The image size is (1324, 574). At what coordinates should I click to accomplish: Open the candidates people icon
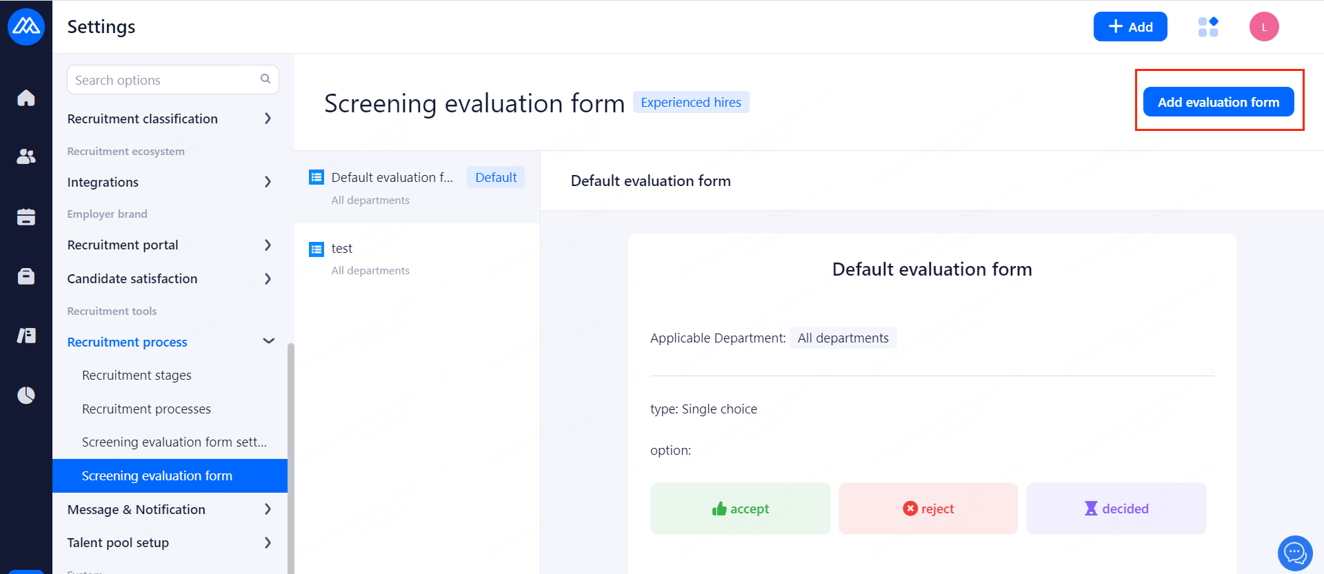[x=26, y=157]
